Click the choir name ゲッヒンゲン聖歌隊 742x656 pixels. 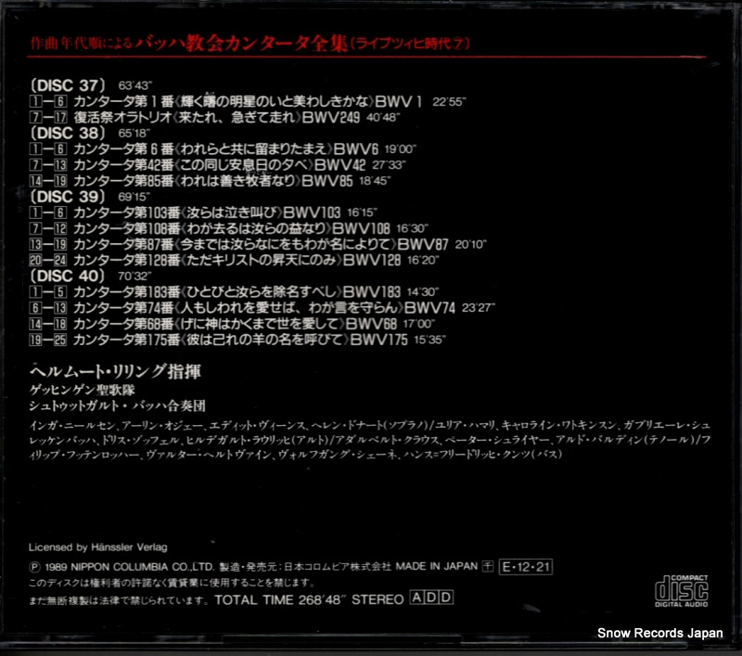[83, 390]
